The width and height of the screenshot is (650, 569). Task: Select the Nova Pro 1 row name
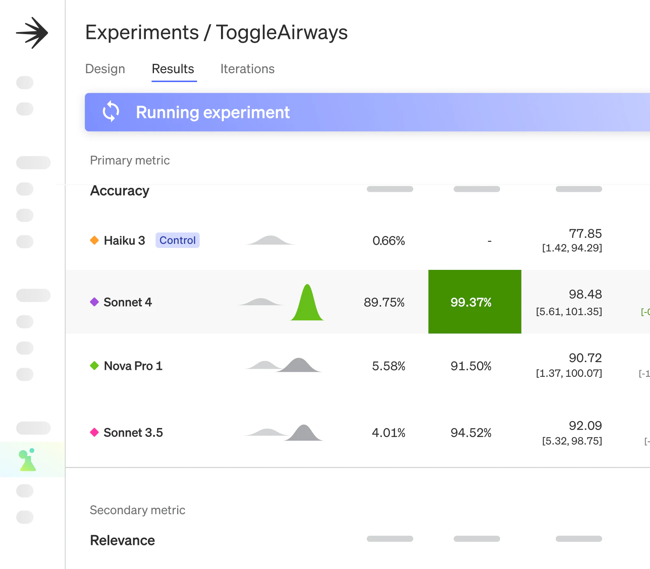point(133,366)
